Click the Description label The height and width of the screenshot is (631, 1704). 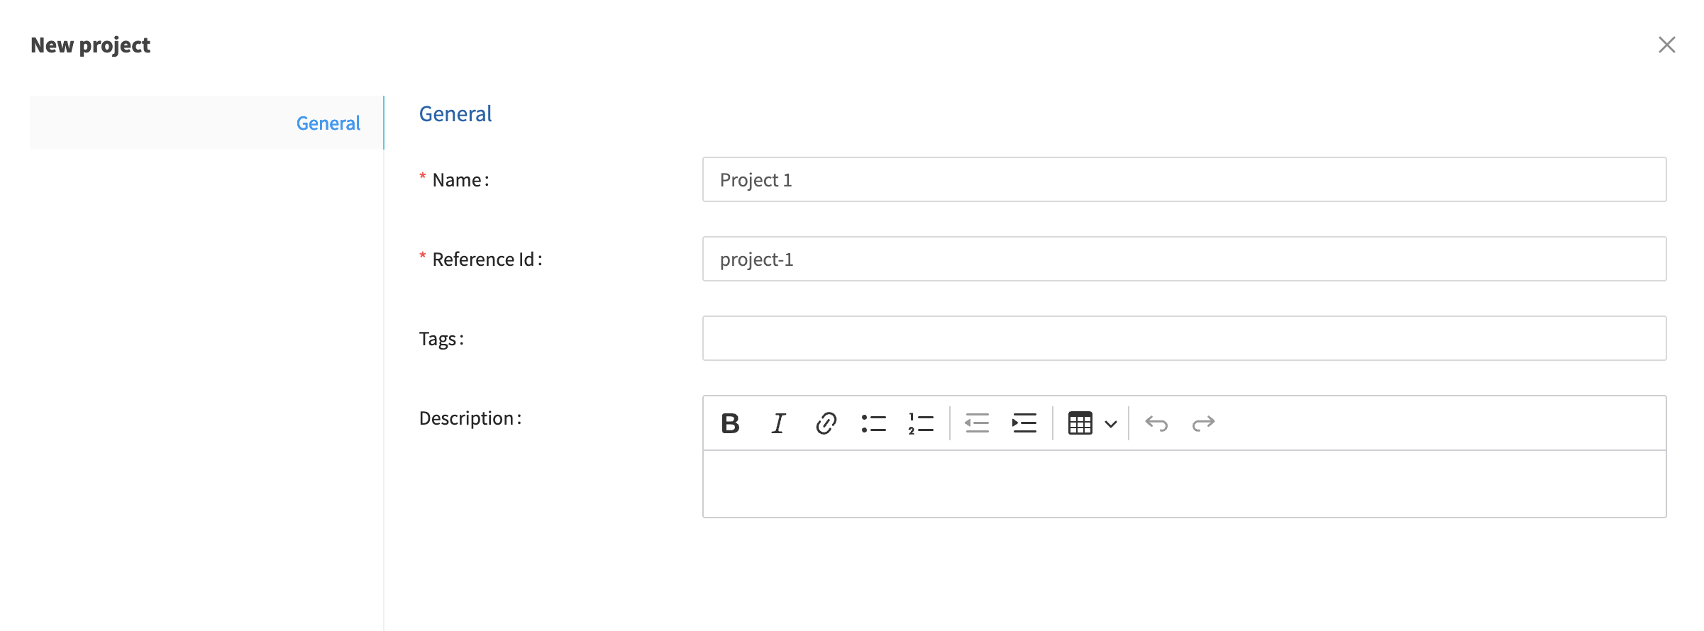pyautogui.click(x=470, y=418)
